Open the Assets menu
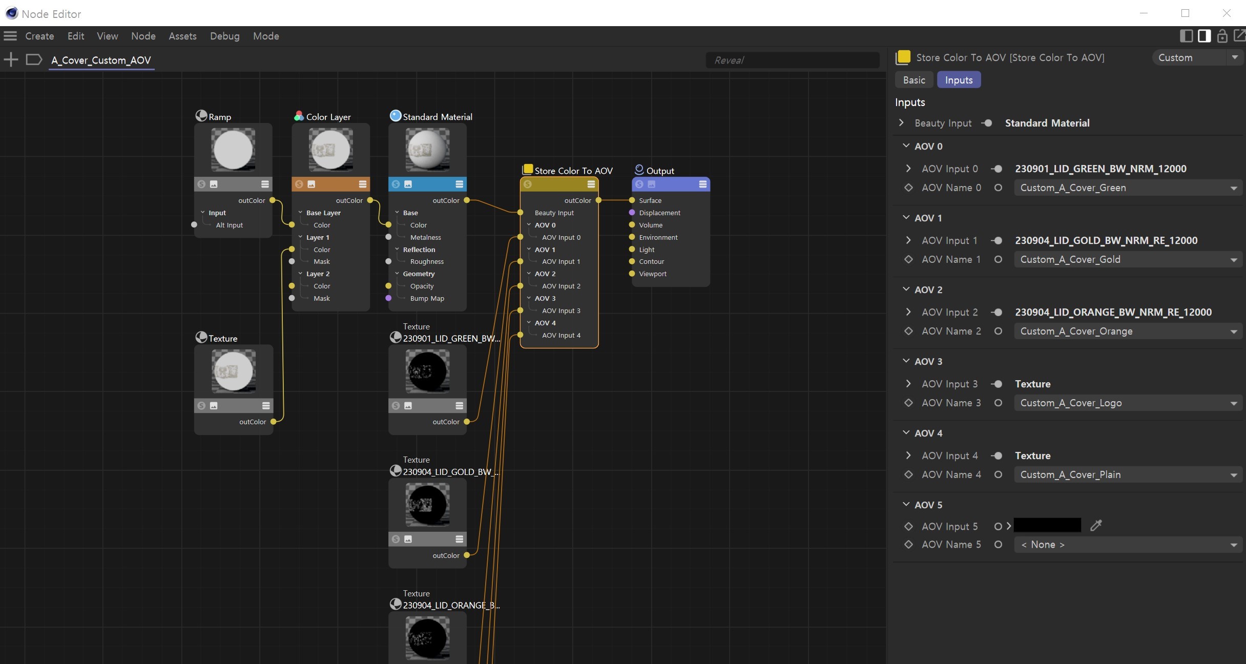 pos(182,36)
